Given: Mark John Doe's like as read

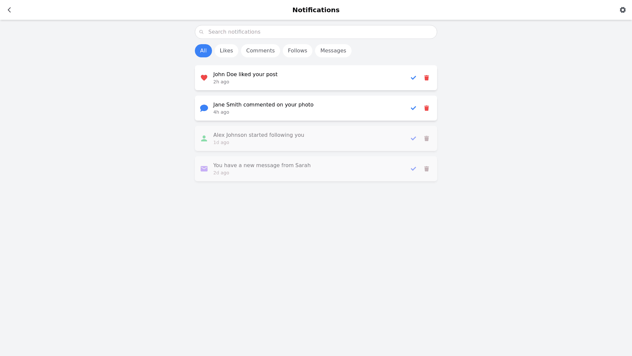Looking at the screenshot, I should [x=413, y=78].
